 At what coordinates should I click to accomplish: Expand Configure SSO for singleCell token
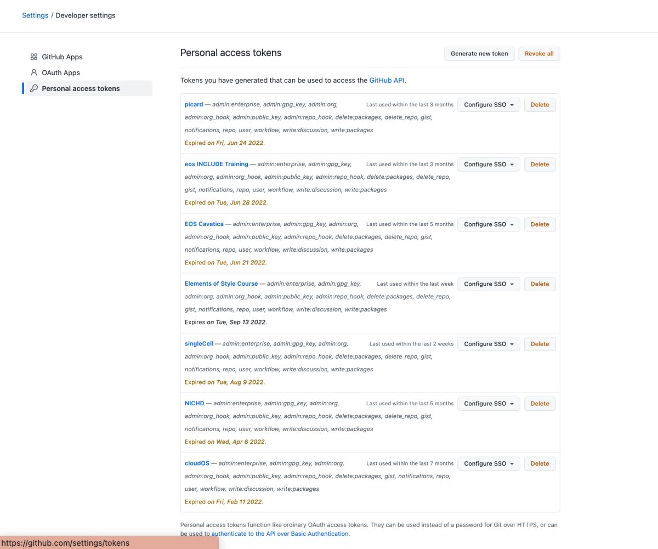(489, 344)
